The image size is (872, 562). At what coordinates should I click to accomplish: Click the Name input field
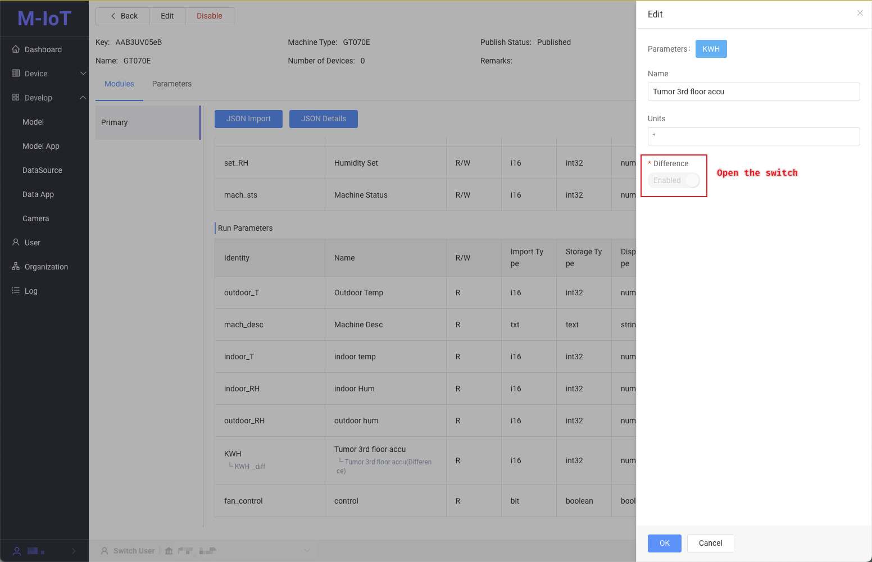click(753, 92)
